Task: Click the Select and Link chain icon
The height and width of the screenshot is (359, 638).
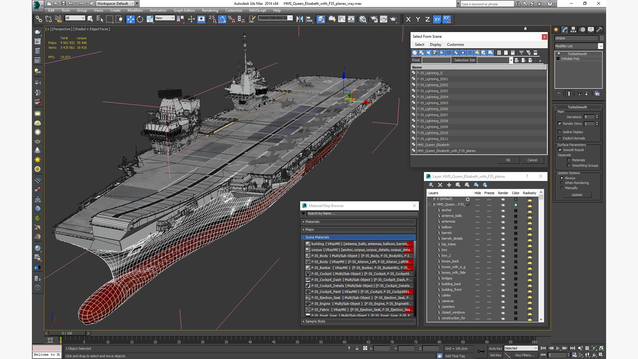Action: coord(39,19)
